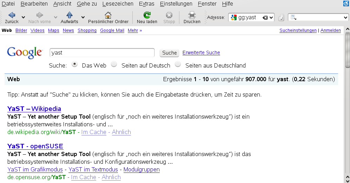Click the Google search field containing yast
This screenshot has width=350, height=183.
point(102,53)
